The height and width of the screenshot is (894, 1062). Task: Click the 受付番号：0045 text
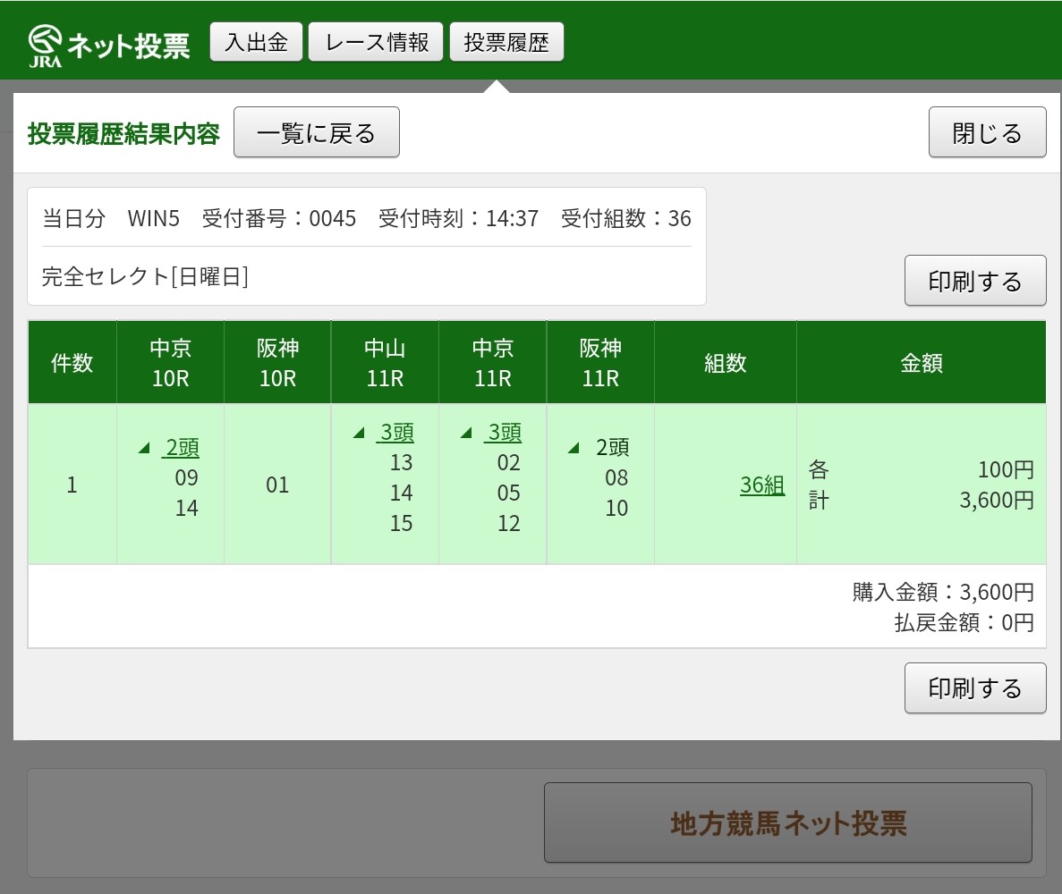pyautogui.click(x=279, y=219)
